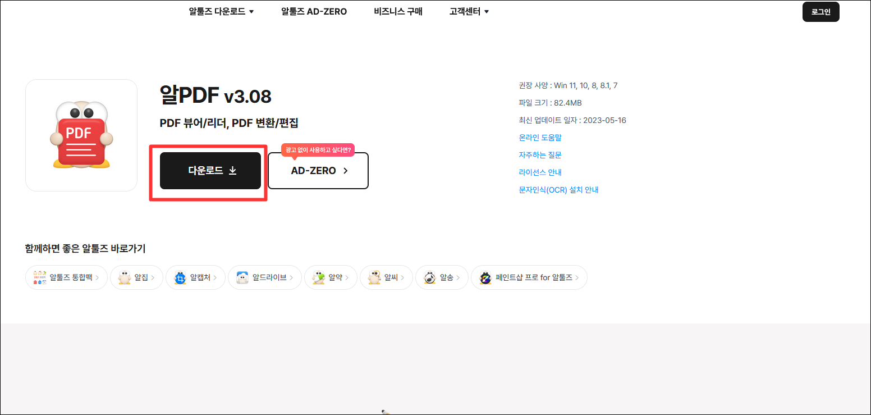This screenshot has width=871, height=415.
Task: Open the 알캡처 shortcut chip
Action: pyautogui.click(x=195, y=277)
